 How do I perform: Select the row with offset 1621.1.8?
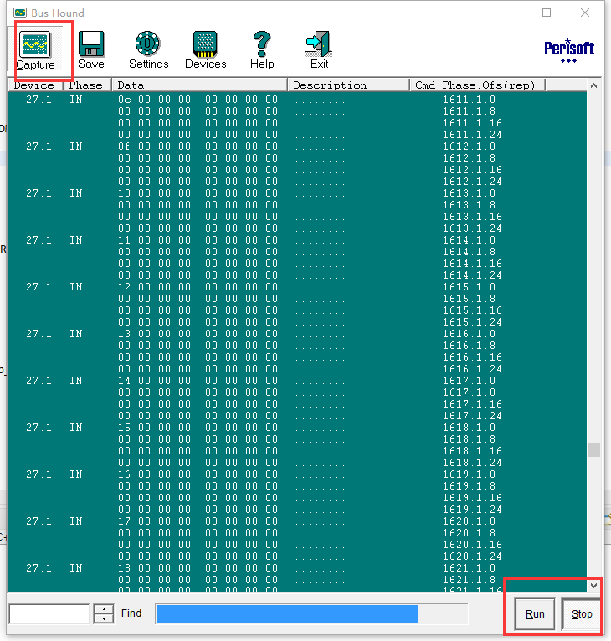click(297, 580)
